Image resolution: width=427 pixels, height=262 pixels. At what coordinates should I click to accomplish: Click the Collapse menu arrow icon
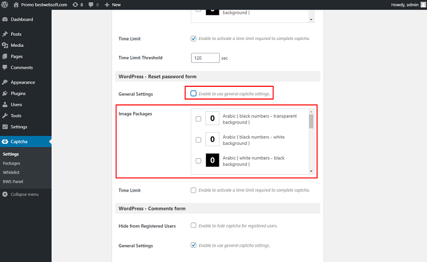(x=5, y=194)
